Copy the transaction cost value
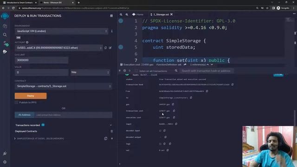This screenshot has width=297, height=167. point(174,111)
